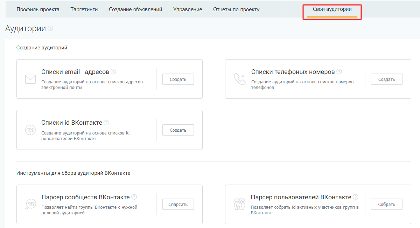Viewport: 420px width, 228px height.
Task: Open help icon beside Списки id ВКонтакте
Action: [106, 123]
